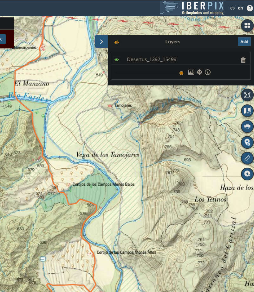Show layer info for Desertus_1392_15499
This screenshot has height=292, width=254.
coord(208,72)
